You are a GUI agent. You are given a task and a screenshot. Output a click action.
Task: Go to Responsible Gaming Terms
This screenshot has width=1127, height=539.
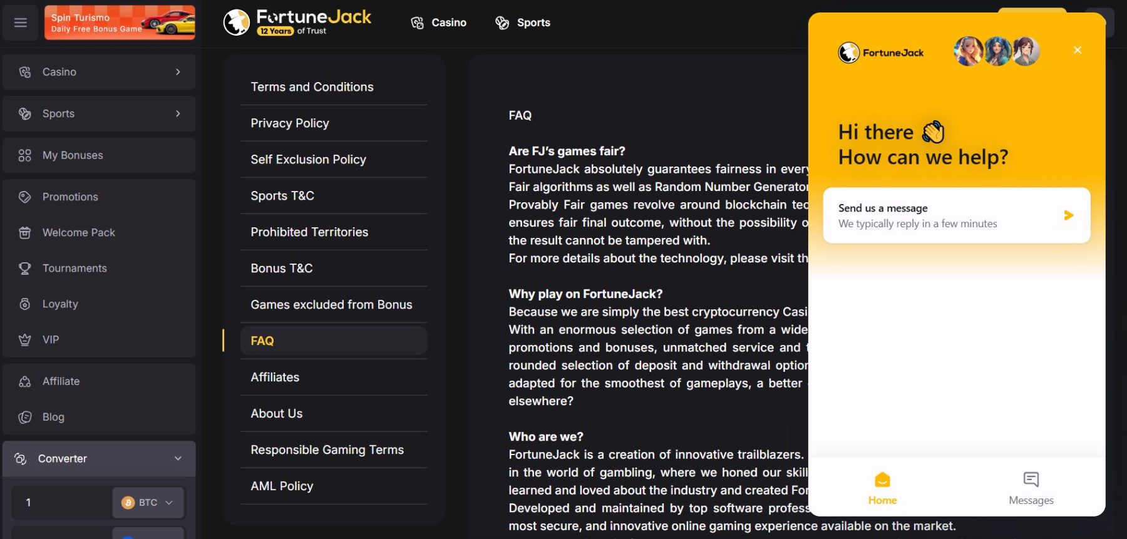[327, 450]
